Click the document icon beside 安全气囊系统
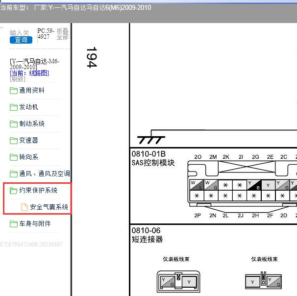Viewport: 297px width, 296px height. tap(24, 207)
